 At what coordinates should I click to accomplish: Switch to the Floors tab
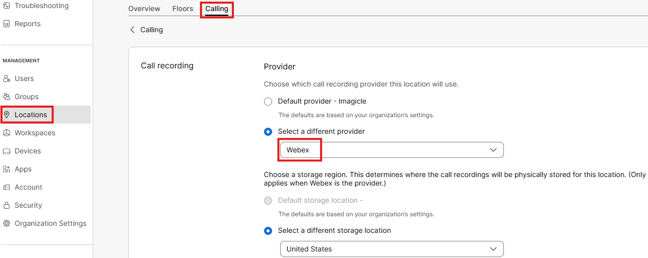click(x=182, y=9)
